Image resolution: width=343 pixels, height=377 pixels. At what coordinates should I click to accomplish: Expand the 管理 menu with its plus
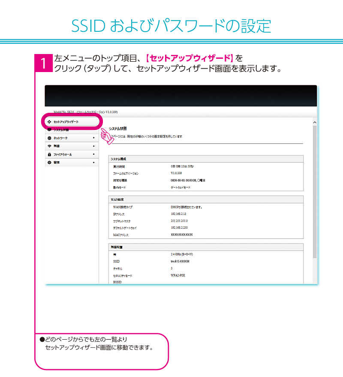(93, 163)
